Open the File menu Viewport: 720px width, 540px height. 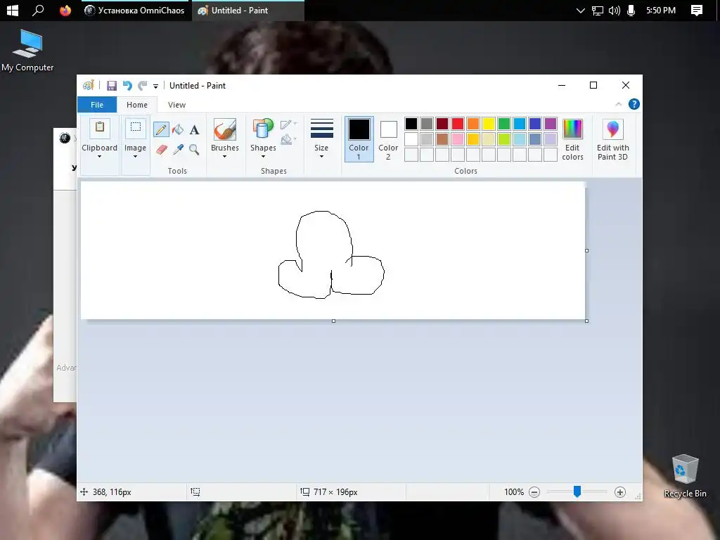coord(97,105)
